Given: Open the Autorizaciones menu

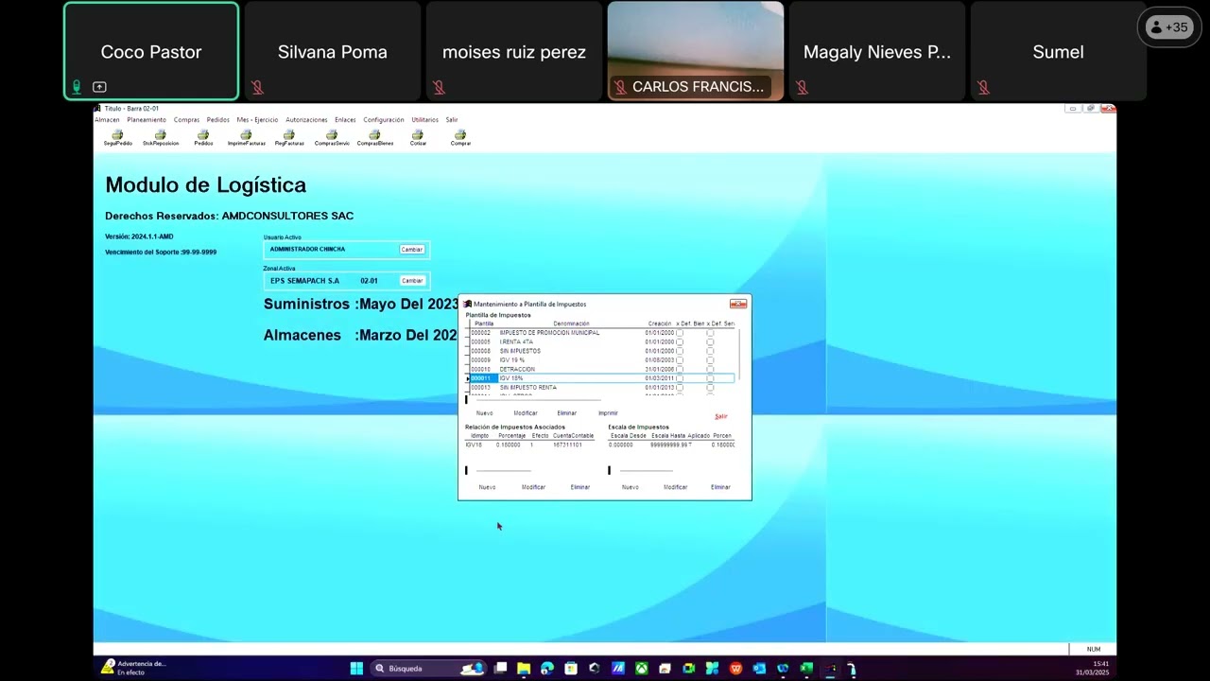Looking at the screenshot, I should click(x=306, y=120).
